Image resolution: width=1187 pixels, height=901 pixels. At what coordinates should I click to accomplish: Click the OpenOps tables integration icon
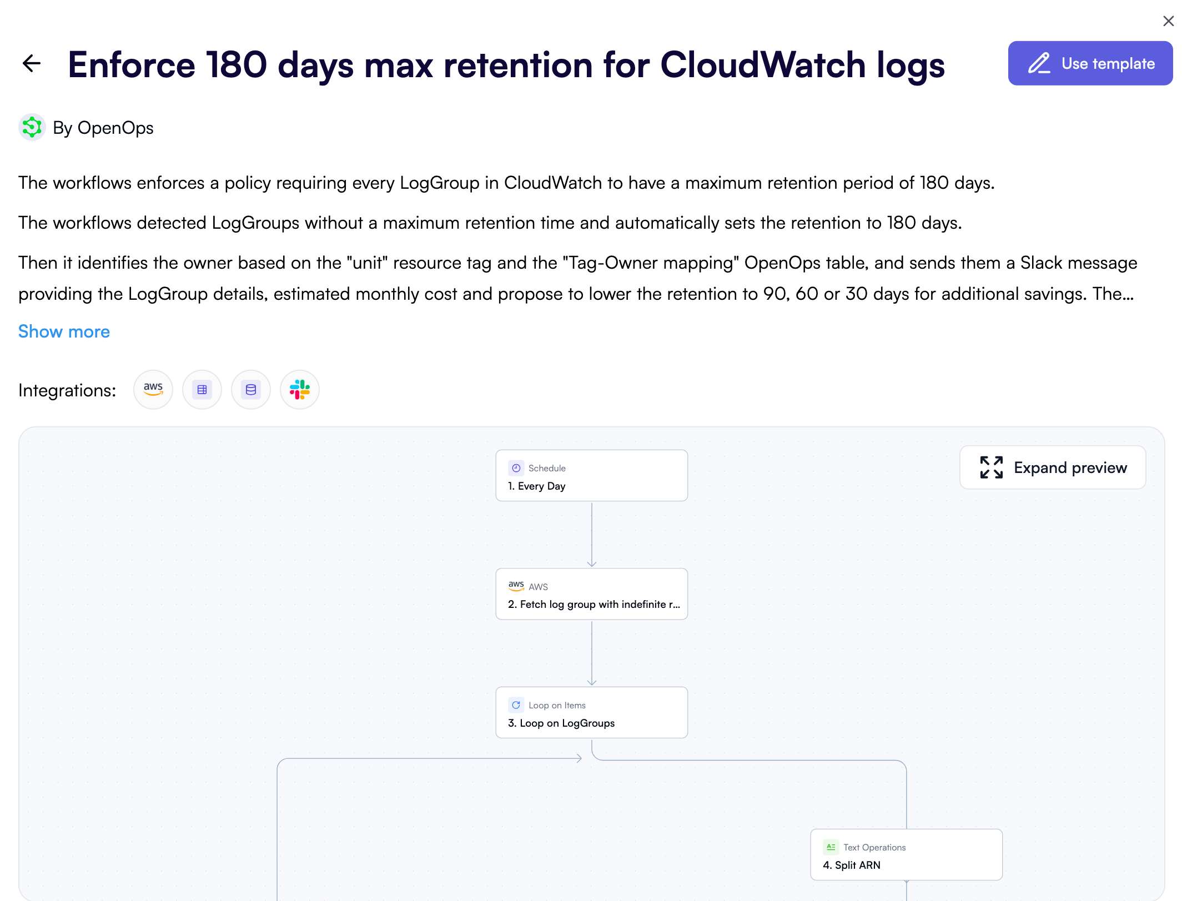(x=202, y=390)
